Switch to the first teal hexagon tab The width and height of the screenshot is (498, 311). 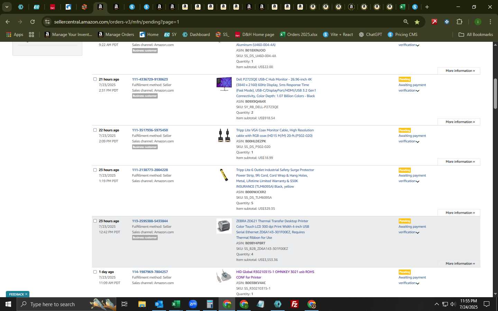(21, 7)
